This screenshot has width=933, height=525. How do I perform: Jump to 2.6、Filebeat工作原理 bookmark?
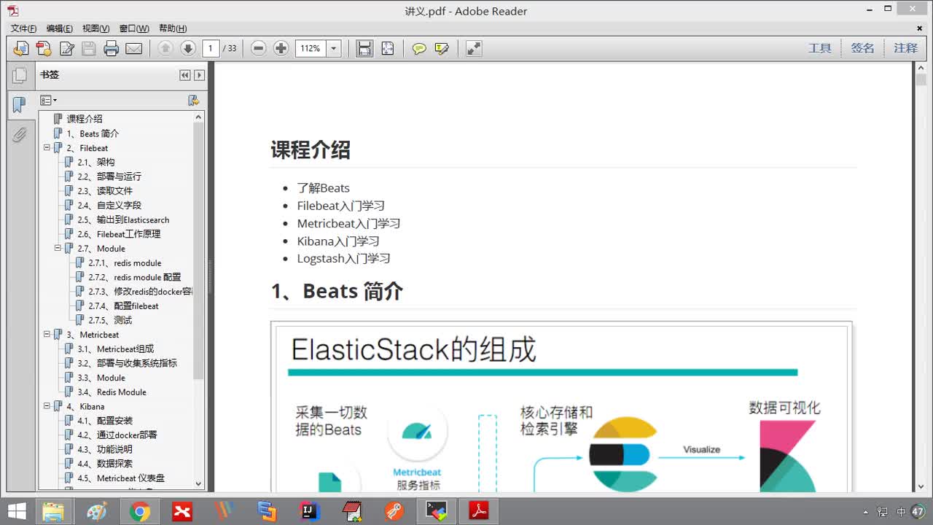(119, 234)
